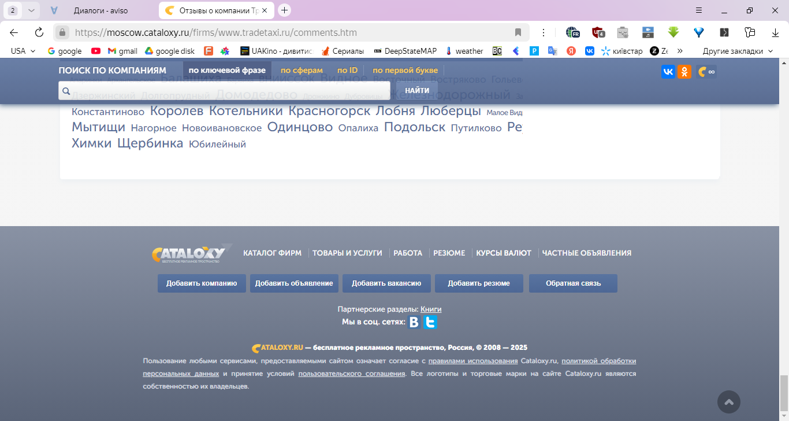This screenshot has height=421, width=789.
Task: Click the Cataloxy logo in footer
Action: coord(192,253)
